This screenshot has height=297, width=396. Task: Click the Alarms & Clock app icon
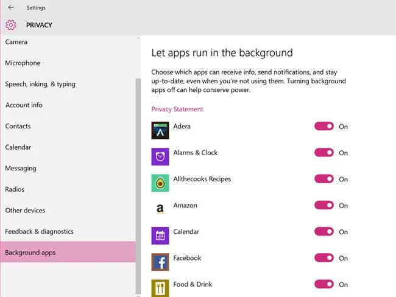coord(160,156)
